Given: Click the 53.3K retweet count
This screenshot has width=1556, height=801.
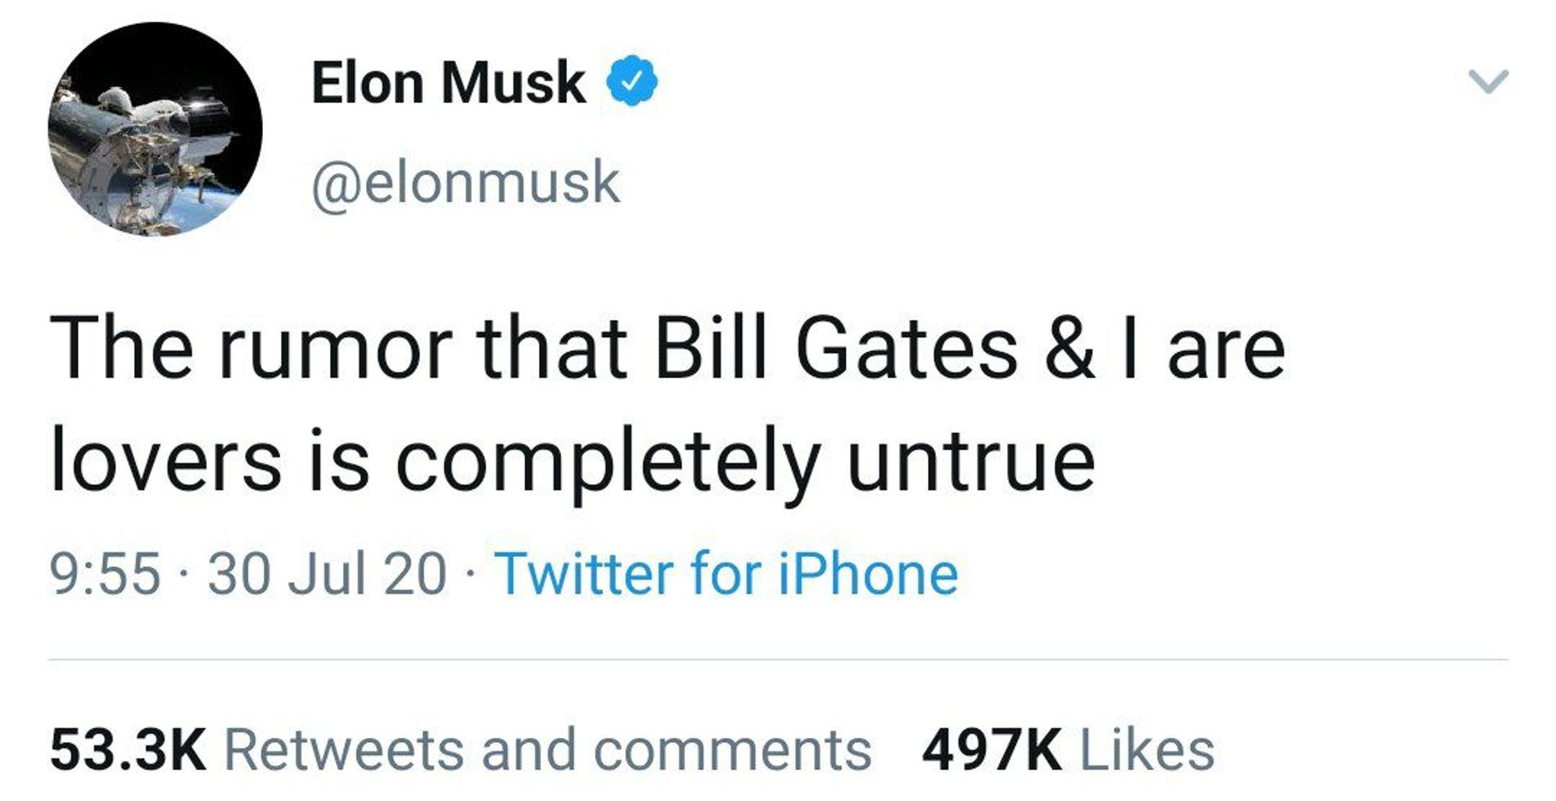Looking at the screenshot, I should [129, 750].
